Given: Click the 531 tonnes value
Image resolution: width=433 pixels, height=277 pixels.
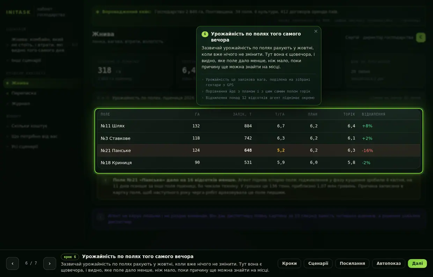Looking at the screenshot, I should click(x=248, y=163).
